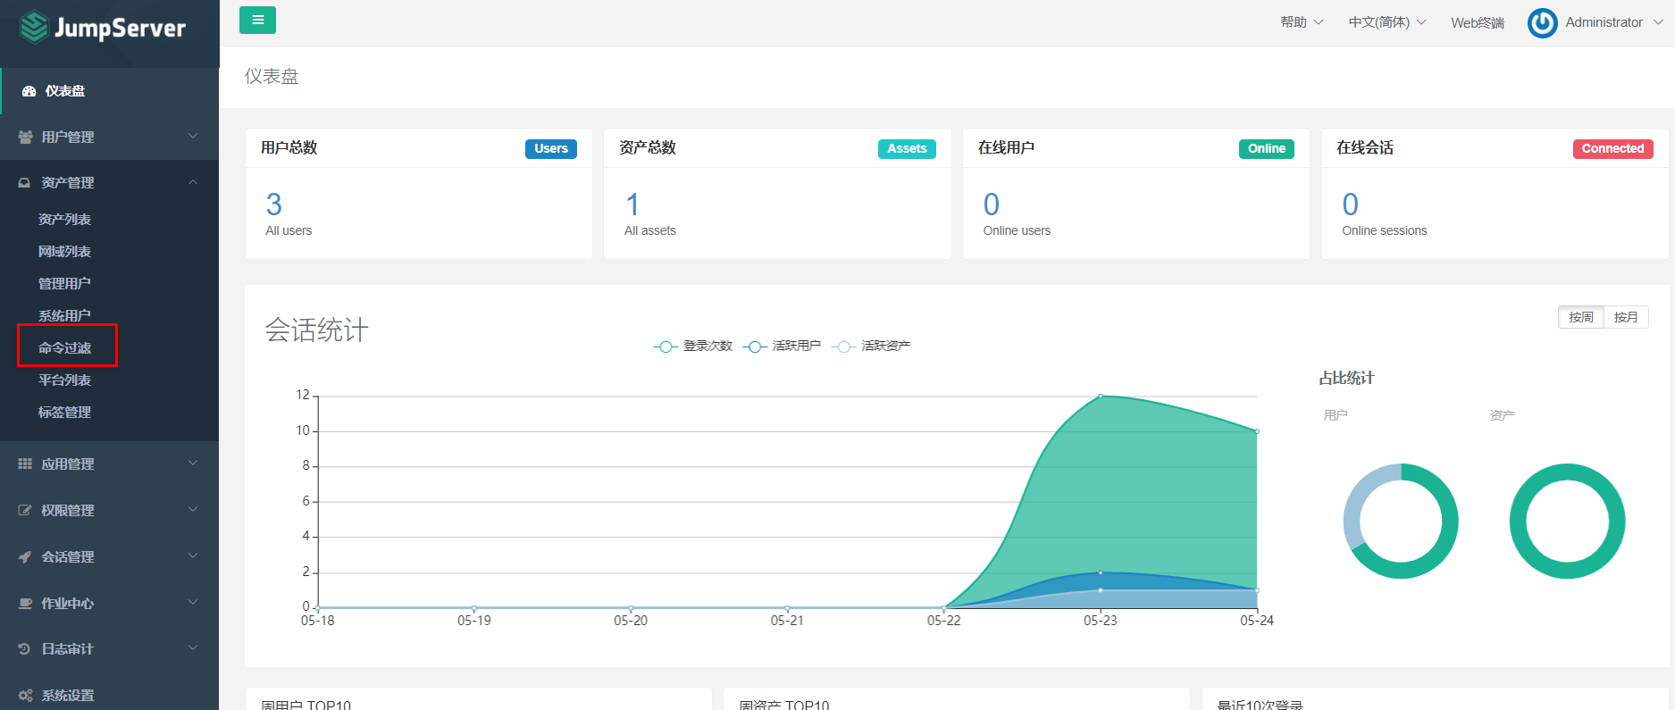Click the total users count 3
The image size is (1675, 710).
274,205
